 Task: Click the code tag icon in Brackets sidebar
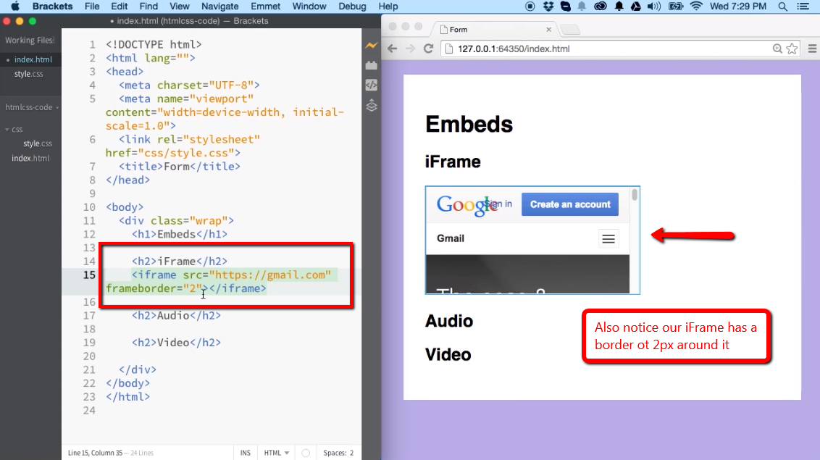pos(371,85)
